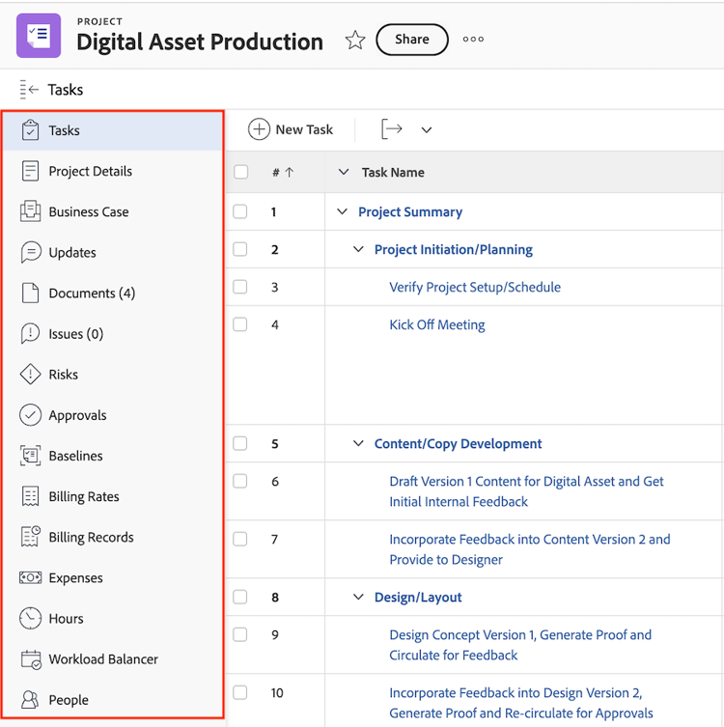Tick the checkbox for task 3
This screenshot has height=727, width=724.
pyautogui.click(x=240, y=287)
